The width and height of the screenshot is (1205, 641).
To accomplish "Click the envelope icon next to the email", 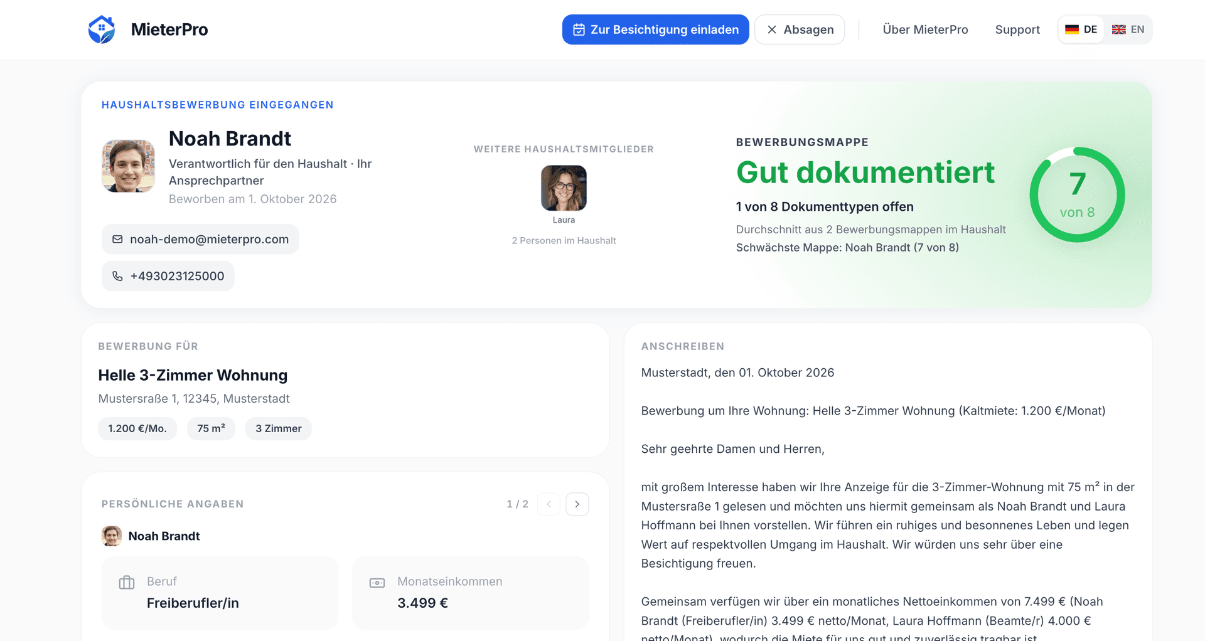I will [x=117, y=239].
